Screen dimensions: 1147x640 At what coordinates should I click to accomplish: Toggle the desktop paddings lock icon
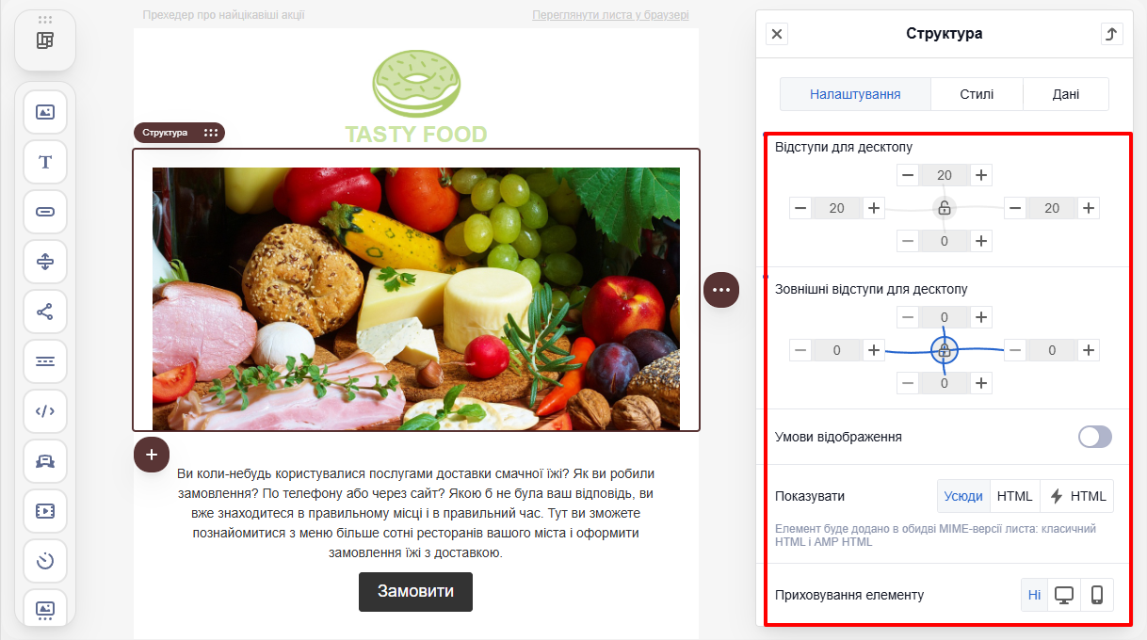[945, 208]
